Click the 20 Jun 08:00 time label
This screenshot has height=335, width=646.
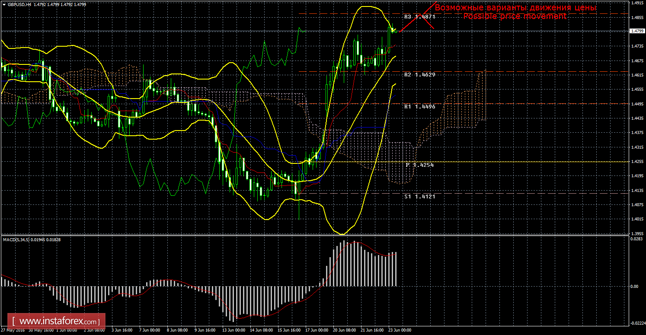(344, 330)
